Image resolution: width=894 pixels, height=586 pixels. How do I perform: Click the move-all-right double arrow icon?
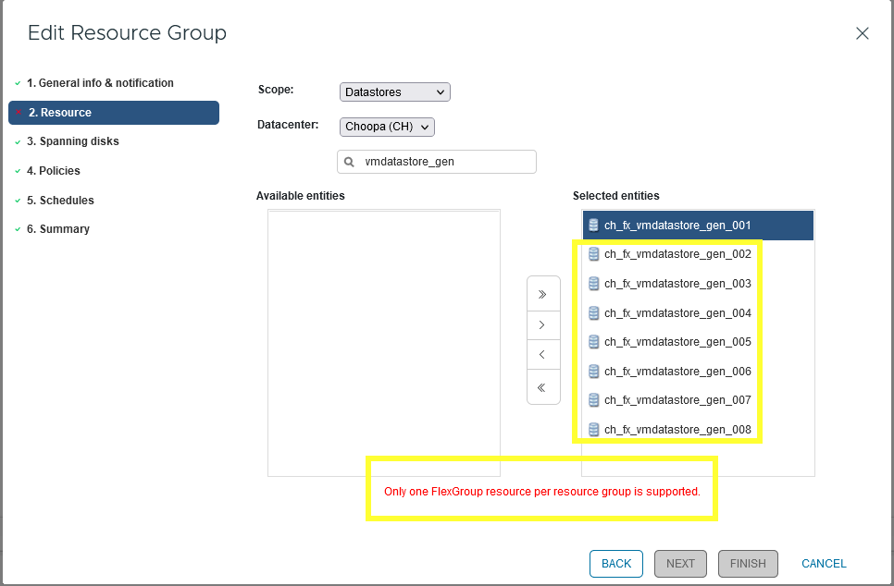[x=543, y=293]
